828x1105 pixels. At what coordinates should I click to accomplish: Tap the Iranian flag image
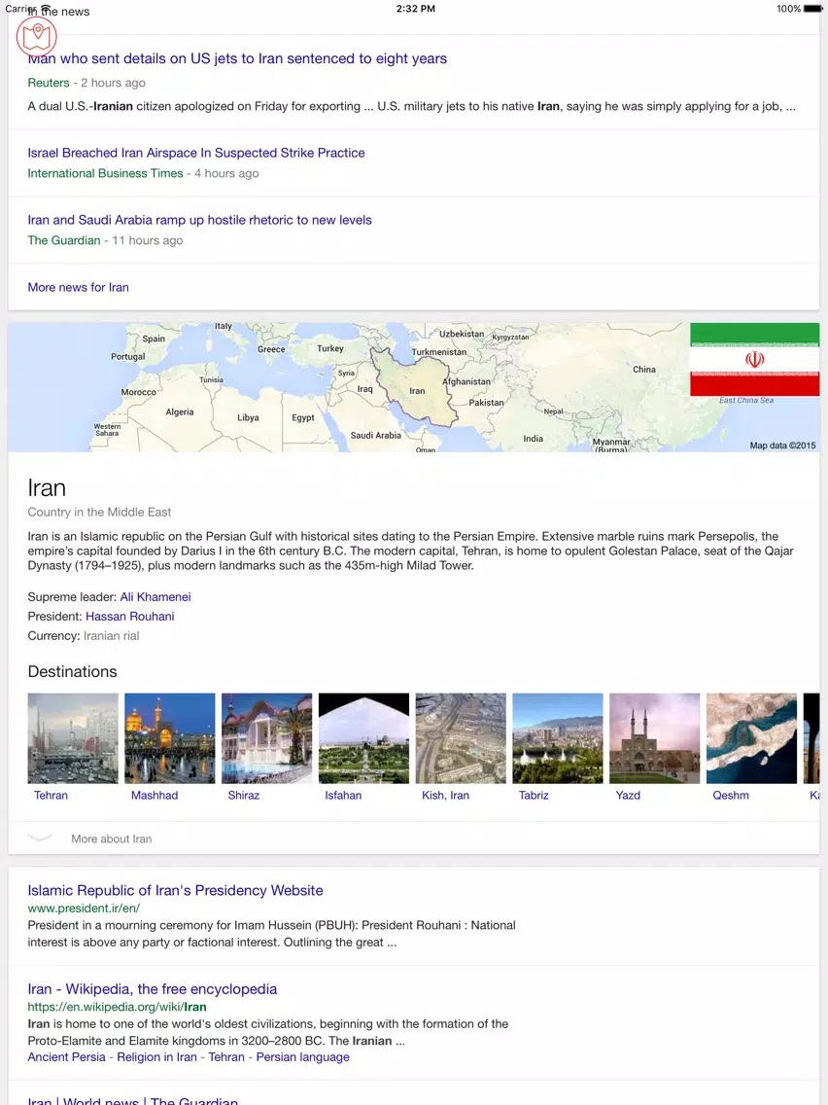click(x=754, y=359)
